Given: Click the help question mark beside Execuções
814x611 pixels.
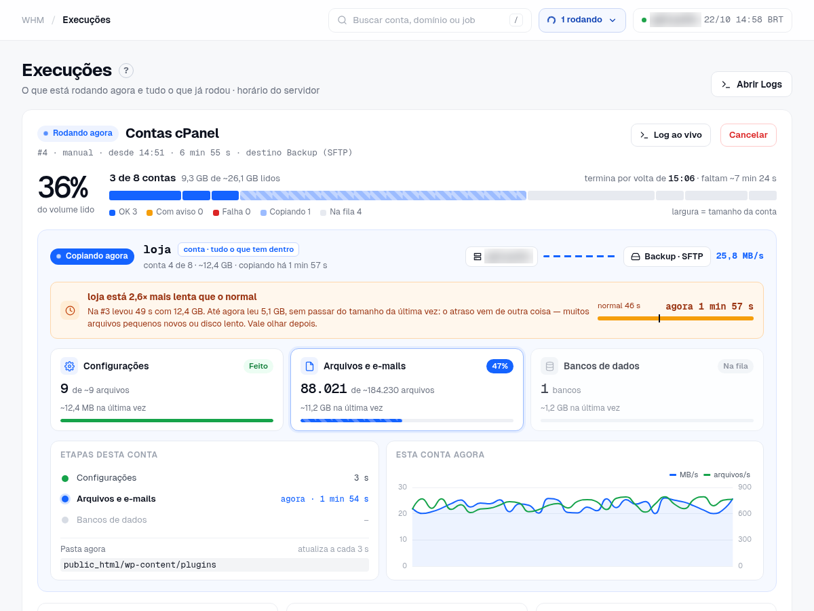Looking at the screenshot, I should coord(126,71).
